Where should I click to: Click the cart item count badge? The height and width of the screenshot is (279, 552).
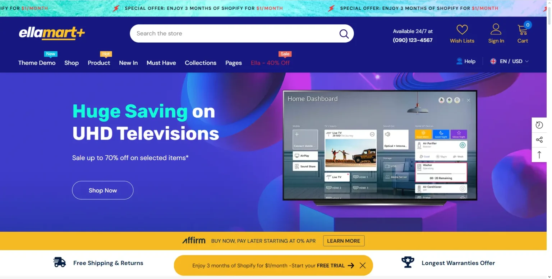point(528,25)
